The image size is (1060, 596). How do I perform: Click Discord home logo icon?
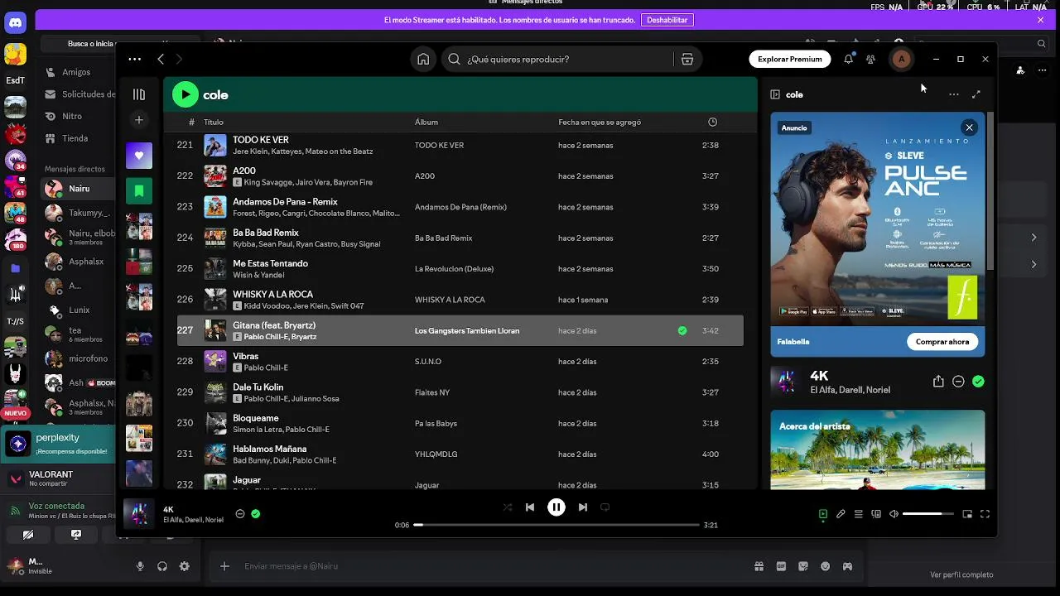[15, 23]
